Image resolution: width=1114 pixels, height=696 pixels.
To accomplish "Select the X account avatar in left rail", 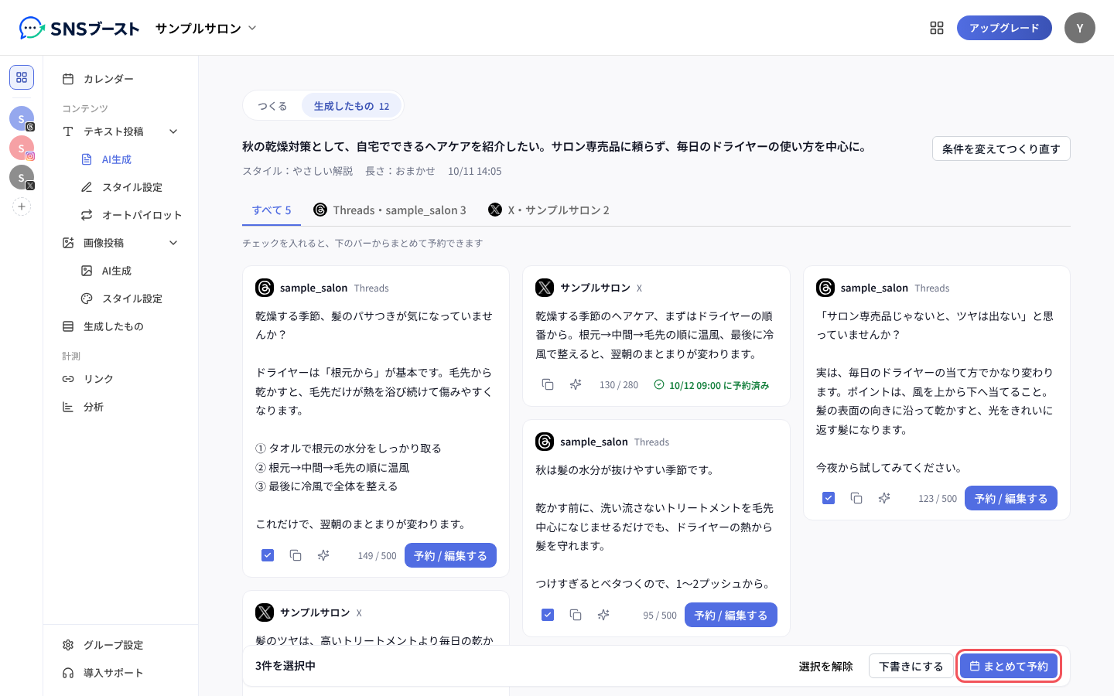I will 22,177.
